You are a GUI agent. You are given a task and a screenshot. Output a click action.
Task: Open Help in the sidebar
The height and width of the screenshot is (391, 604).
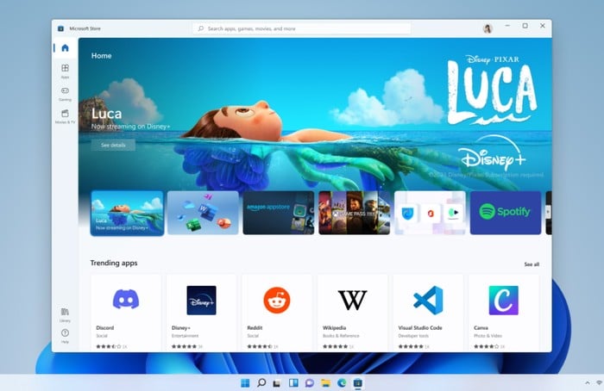tap(65, 336)
